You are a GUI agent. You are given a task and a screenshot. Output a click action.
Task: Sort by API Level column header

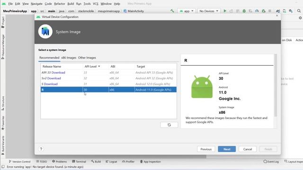point(92,66)
